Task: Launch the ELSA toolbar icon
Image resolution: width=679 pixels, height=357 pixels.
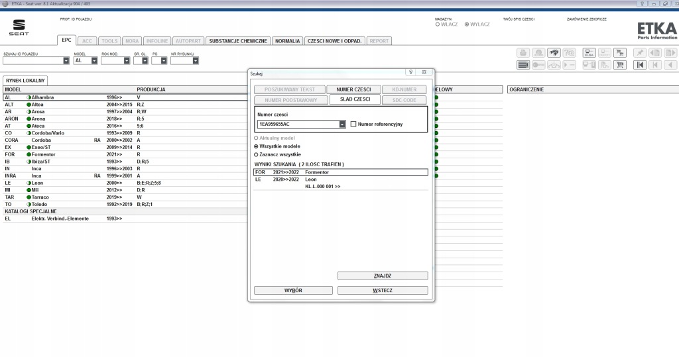Action: 589,53
